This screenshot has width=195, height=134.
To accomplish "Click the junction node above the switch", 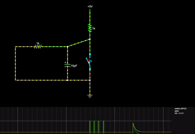I will (x=90, y=39).
